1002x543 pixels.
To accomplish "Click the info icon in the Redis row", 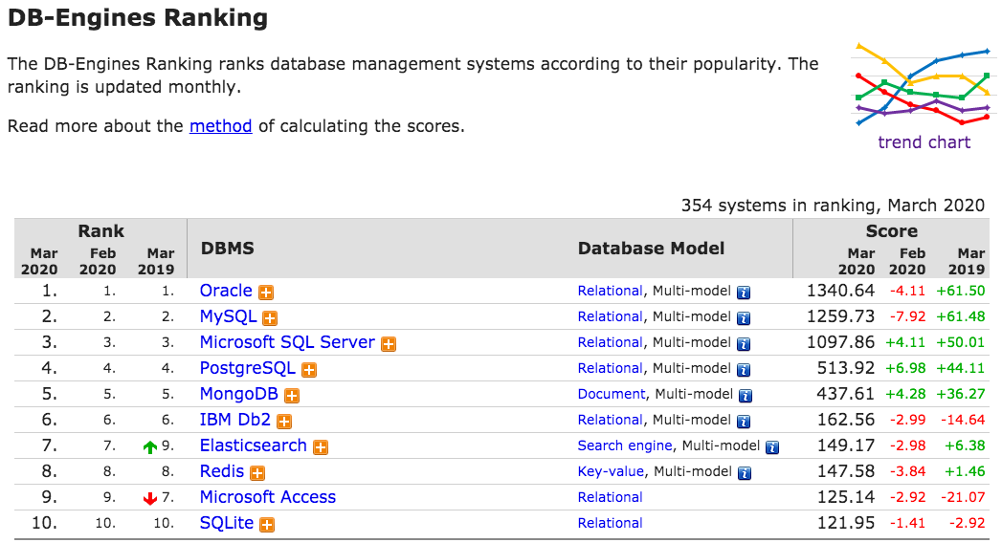I will 744,473.
